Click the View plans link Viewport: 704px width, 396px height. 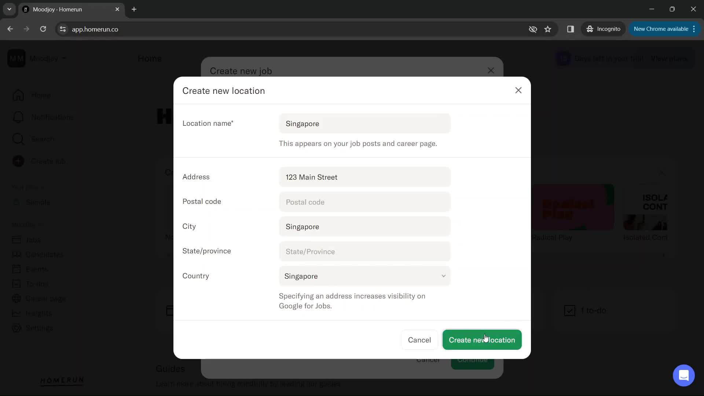coord(669,59)
